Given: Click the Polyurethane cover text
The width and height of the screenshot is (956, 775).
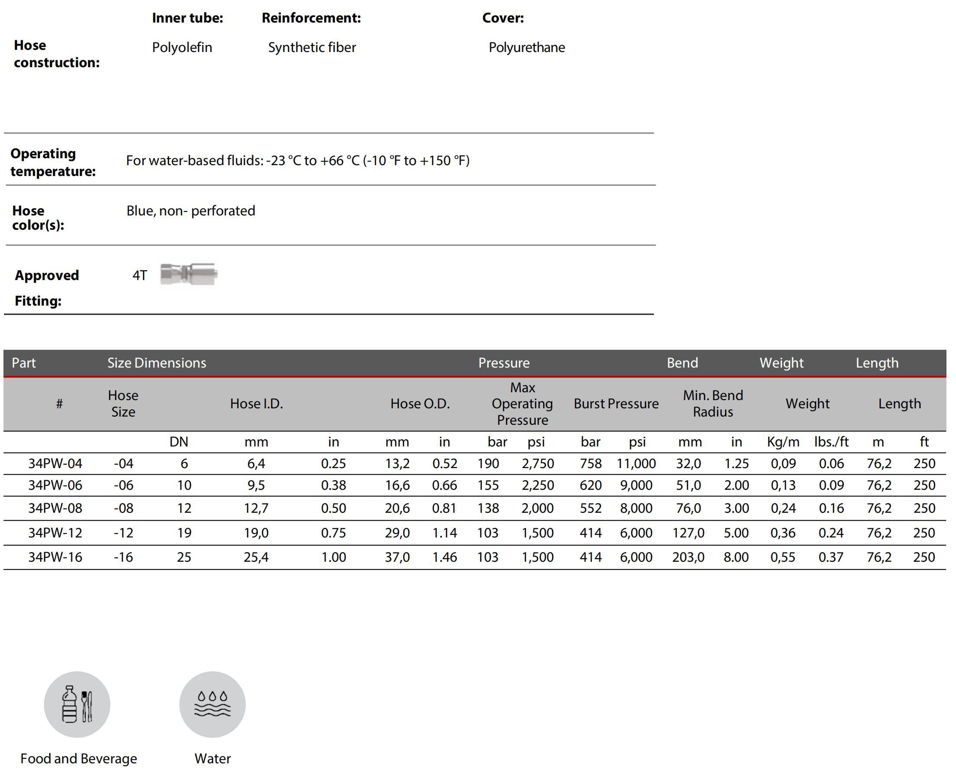Looking at the screenshot, I should [527, 47].
